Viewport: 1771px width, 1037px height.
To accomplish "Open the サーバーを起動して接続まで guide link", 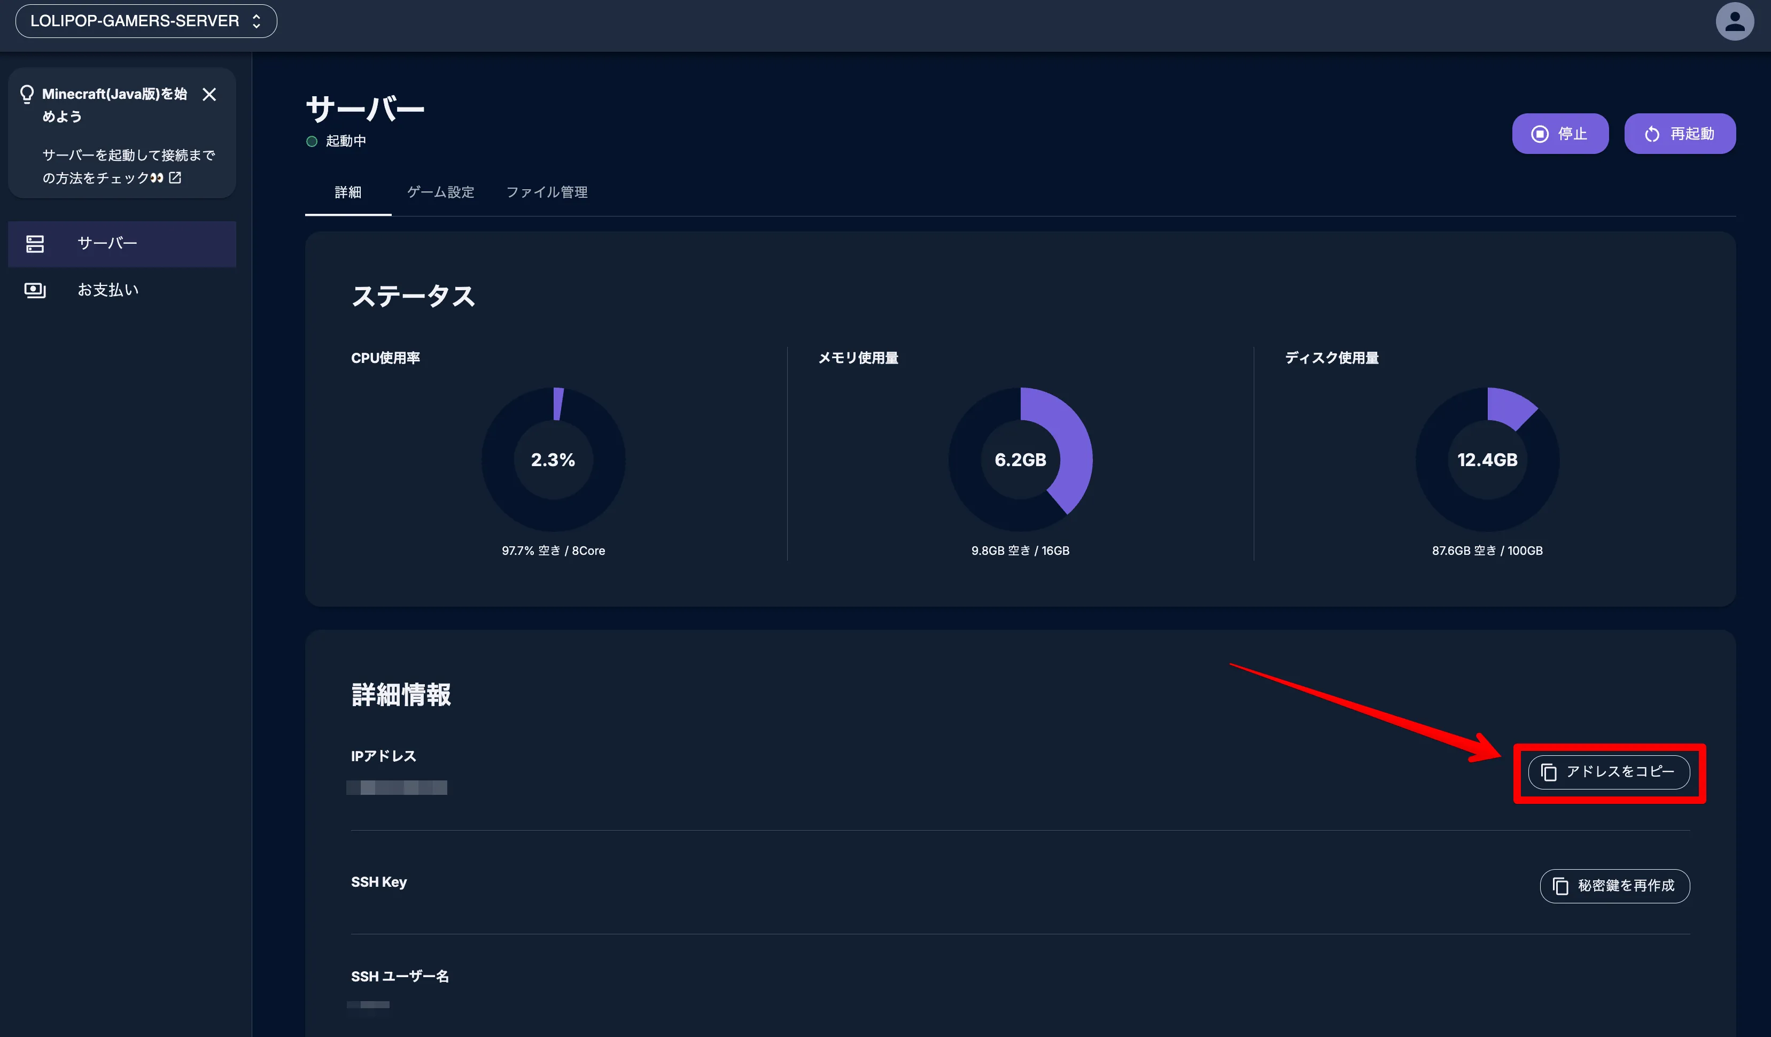I will [x=129, y=167].
